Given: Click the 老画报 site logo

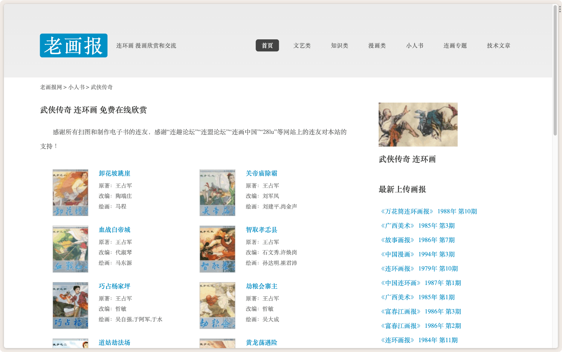Looking at the screenshot, I should [x=73, y=46].
